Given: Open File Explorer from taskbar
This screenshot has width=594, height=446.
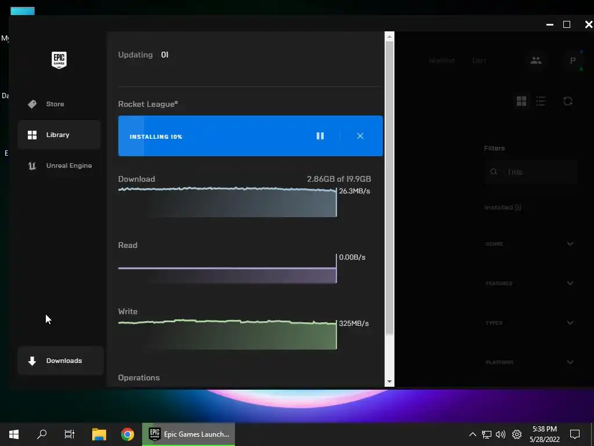Looking at the screenshot, I should coord(99,434).
